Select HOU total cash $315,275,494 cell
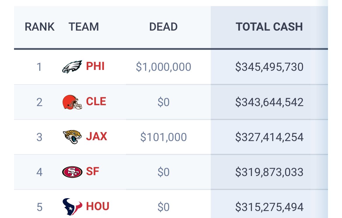 point(269,207)
